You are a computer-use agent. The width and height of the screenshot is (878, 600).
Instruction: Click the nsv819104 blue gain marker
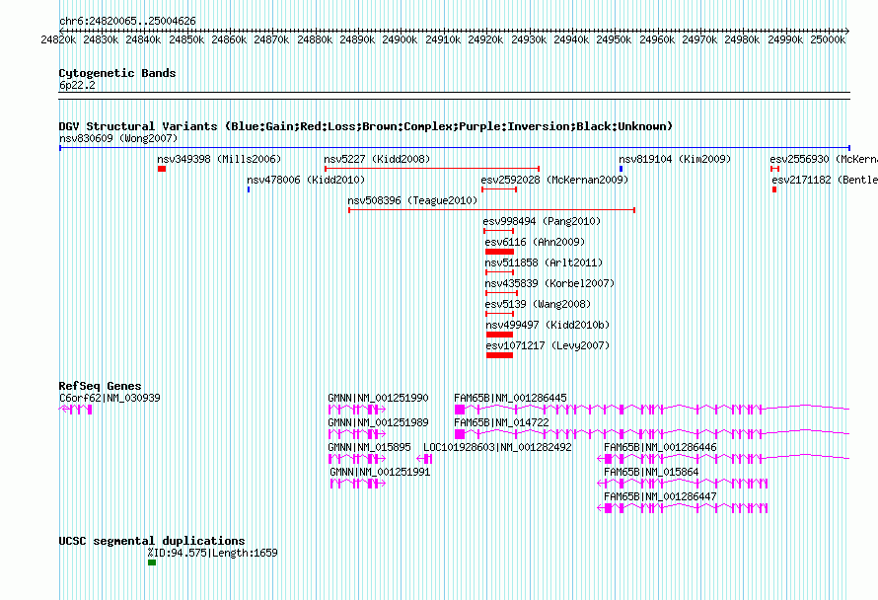621,169
